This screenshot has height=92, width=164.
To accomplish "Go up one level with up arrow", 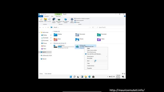I will (48, 27).
